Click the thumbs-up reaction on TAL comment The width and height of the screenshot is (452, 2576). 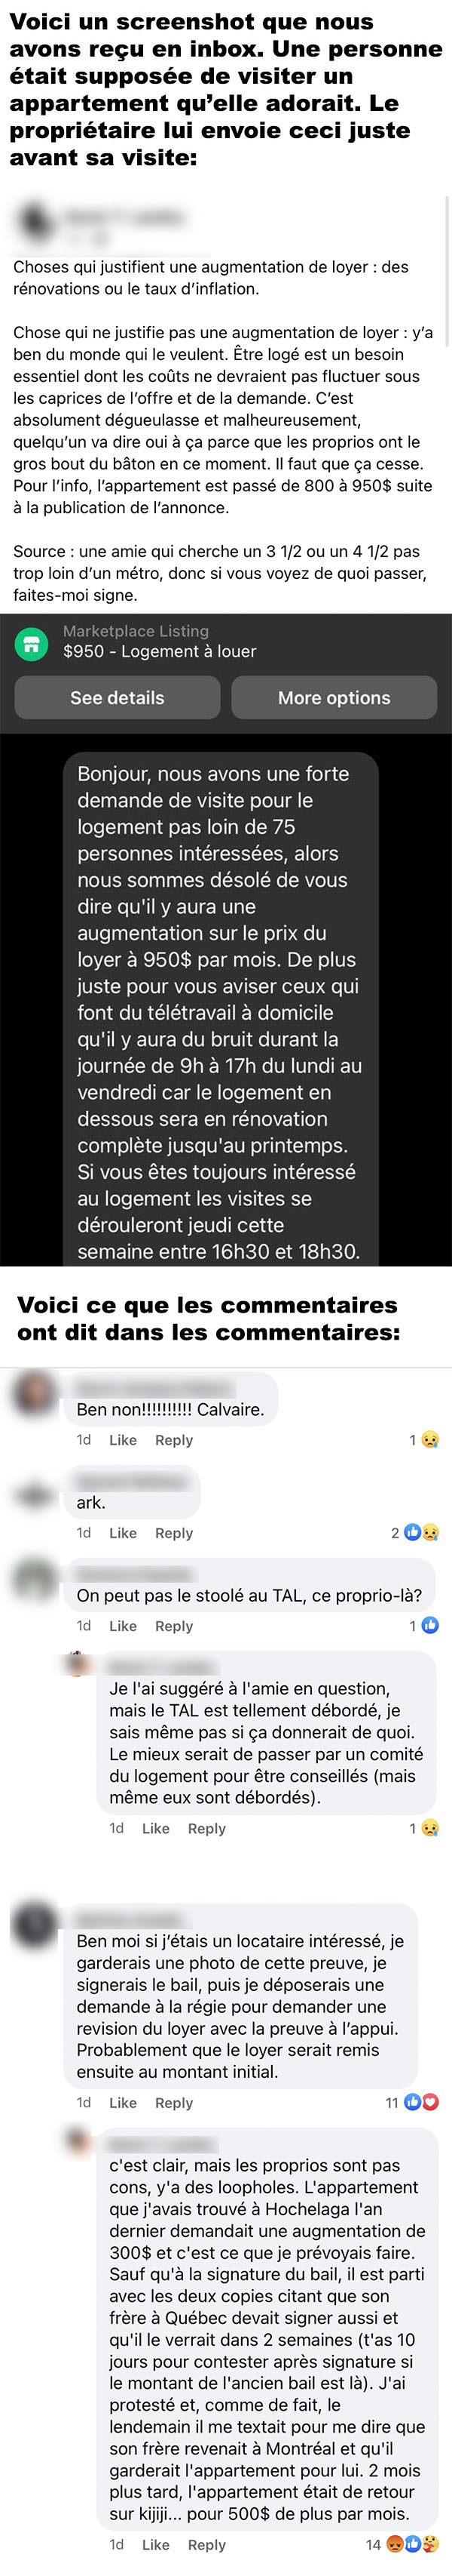pyautogui.click(x=430, y=1626)
